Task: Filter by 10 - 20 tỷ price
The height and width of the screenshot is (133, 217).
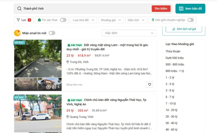Action: pyautogui.click(x=171, y=110)
